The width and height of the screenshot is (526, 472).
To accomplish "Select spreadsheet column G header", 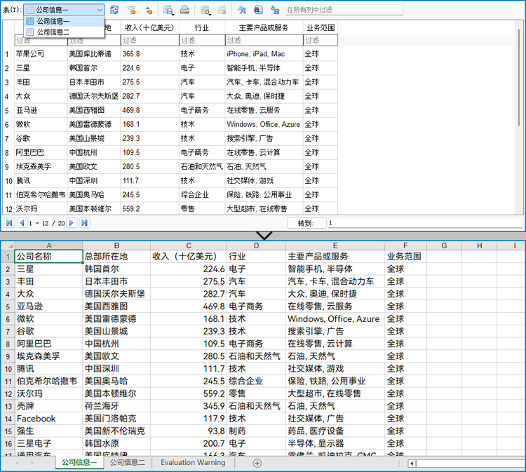I will tap(444, 245).
